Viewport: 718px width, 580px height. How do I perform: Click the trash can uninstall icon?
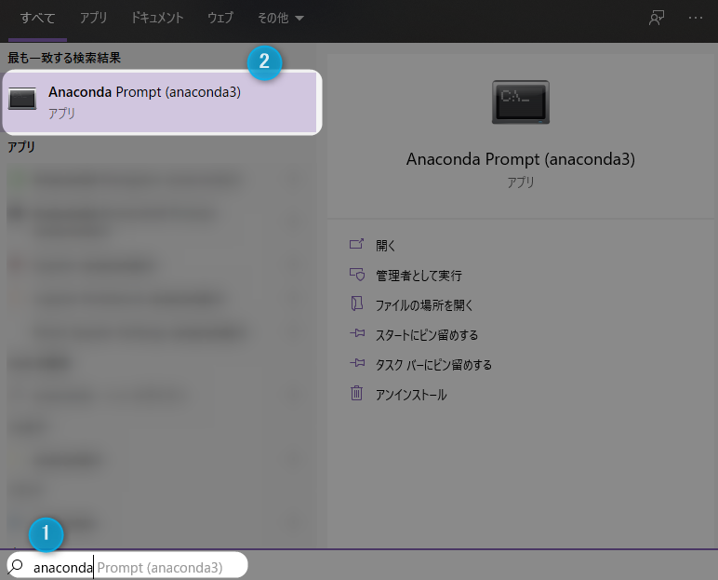point(357,393)
